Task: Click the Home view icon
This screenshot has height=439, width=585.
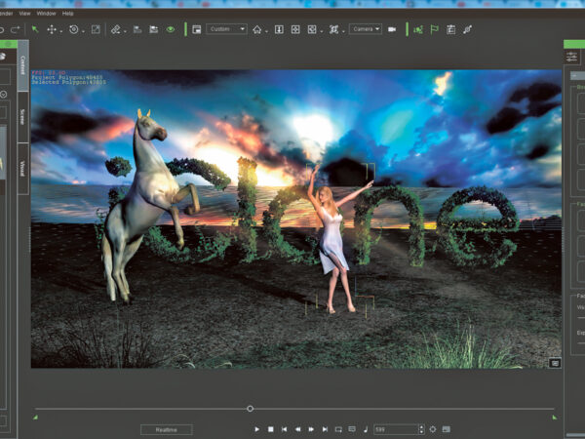Action: pyautogui.click(x=257, y=29)
